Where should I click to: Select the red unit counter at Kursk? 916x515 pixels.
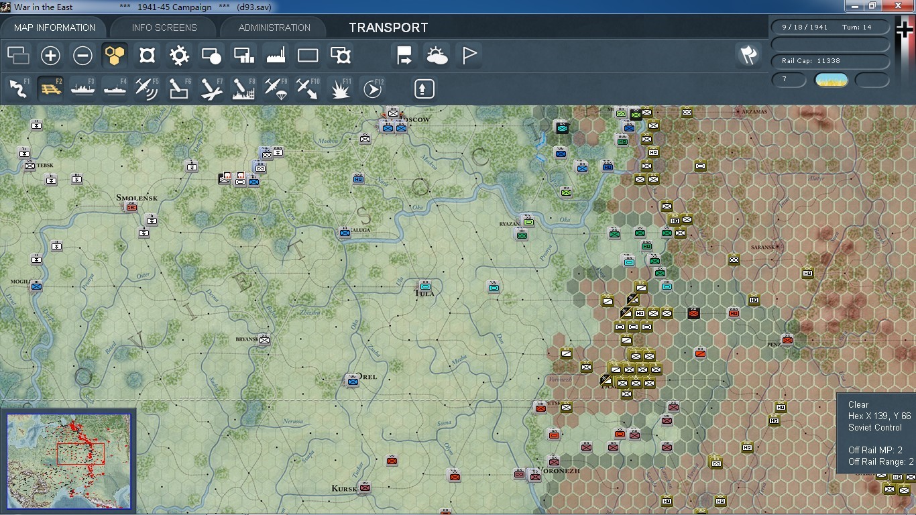[x=365, y=487]
